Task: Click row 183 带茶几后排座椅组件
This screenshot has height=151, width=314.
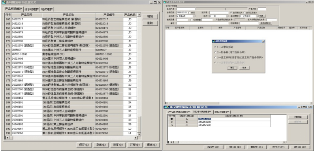Action: click(71, 98)
